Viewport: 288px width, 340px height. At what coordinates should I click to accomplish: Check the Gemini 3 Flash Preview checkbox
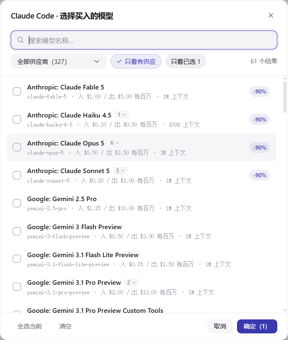point(17,231)
